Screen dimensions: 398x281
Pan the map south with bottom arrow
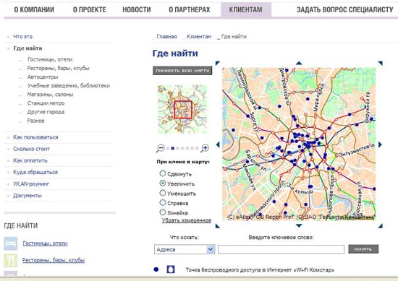pyautogui.click(x=299, y=225)
